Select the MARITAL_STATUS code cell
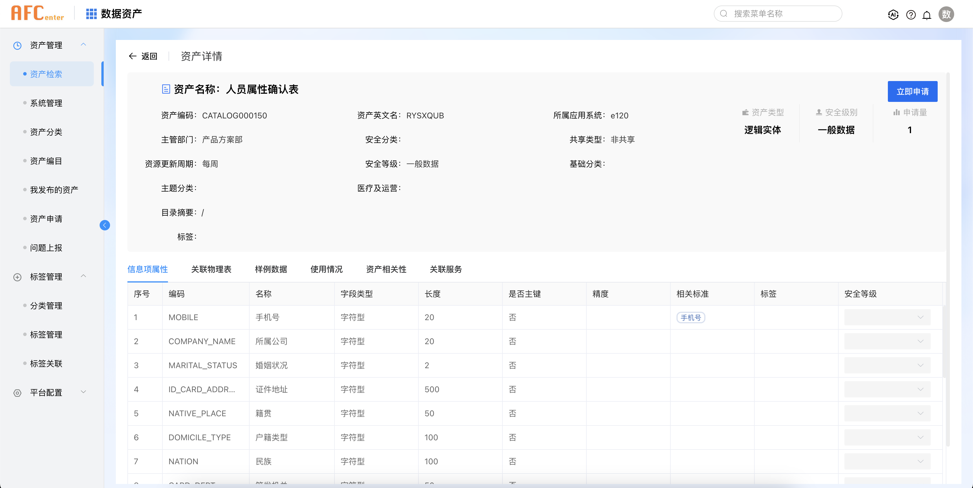 [x=206, y=365]
